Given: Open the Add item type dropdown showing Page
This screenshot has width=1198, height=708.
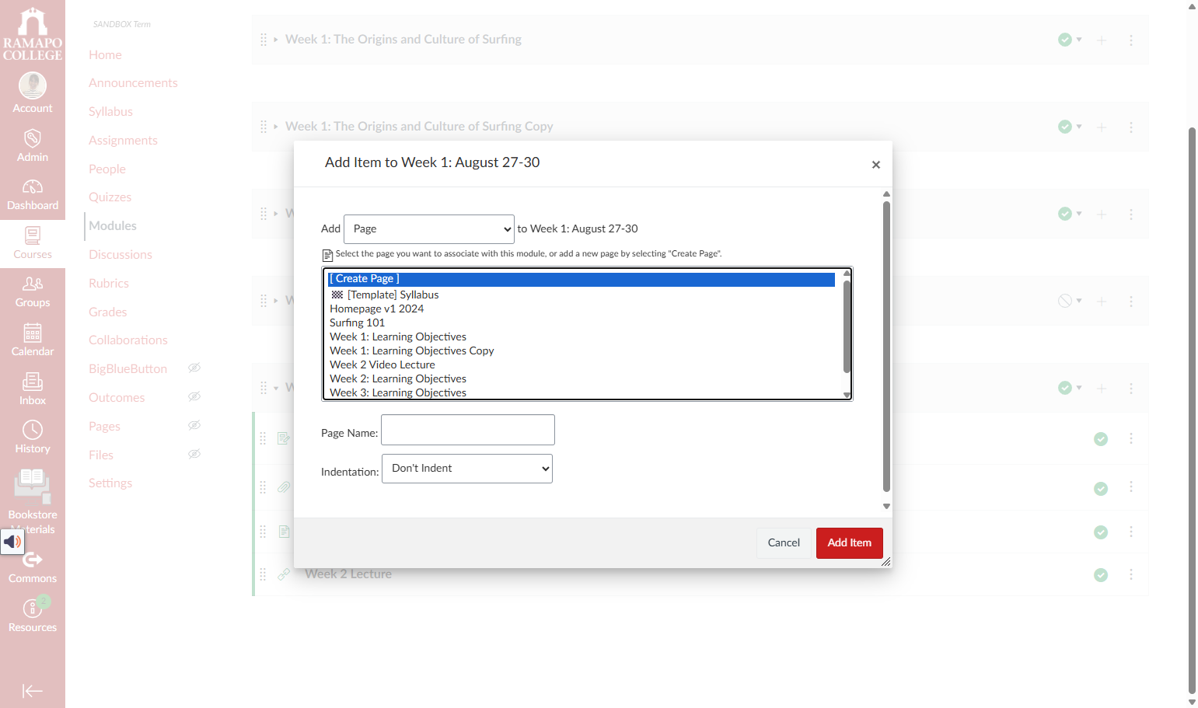Looking at the screenshot, I should tap(429, 229).
